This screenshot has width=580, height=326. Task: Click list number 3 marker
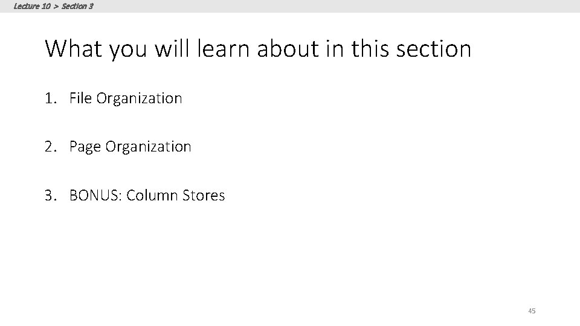click(x=51, y=196)
